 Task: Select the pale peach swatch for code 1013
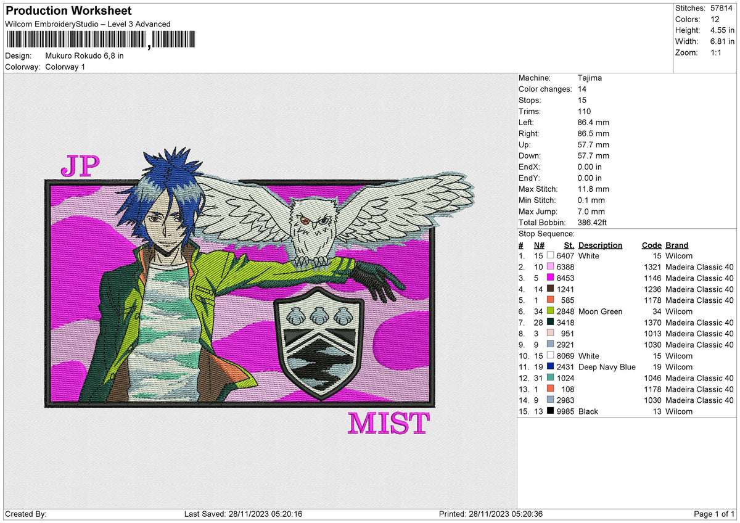550,334
